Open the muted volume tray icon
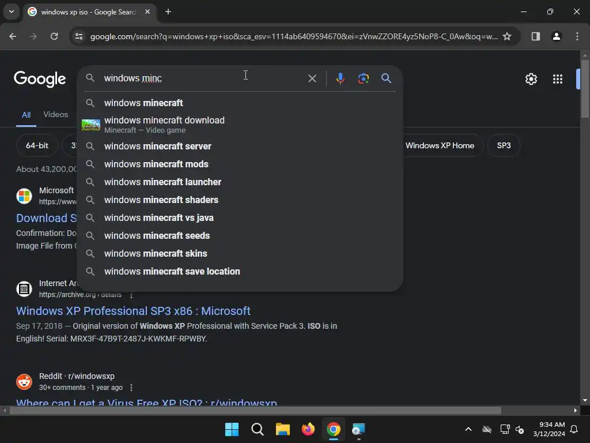Viewport: 590px width, 443px height. point(520,429)
